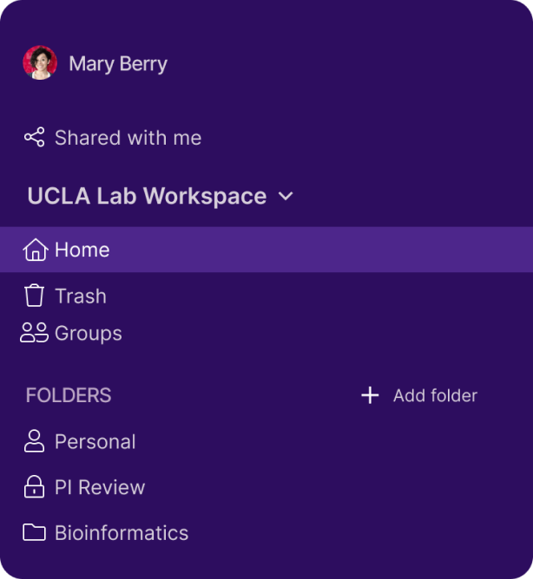533x579 pixels.
Task: Click the Trash bin icon
Action: point(35,296)
